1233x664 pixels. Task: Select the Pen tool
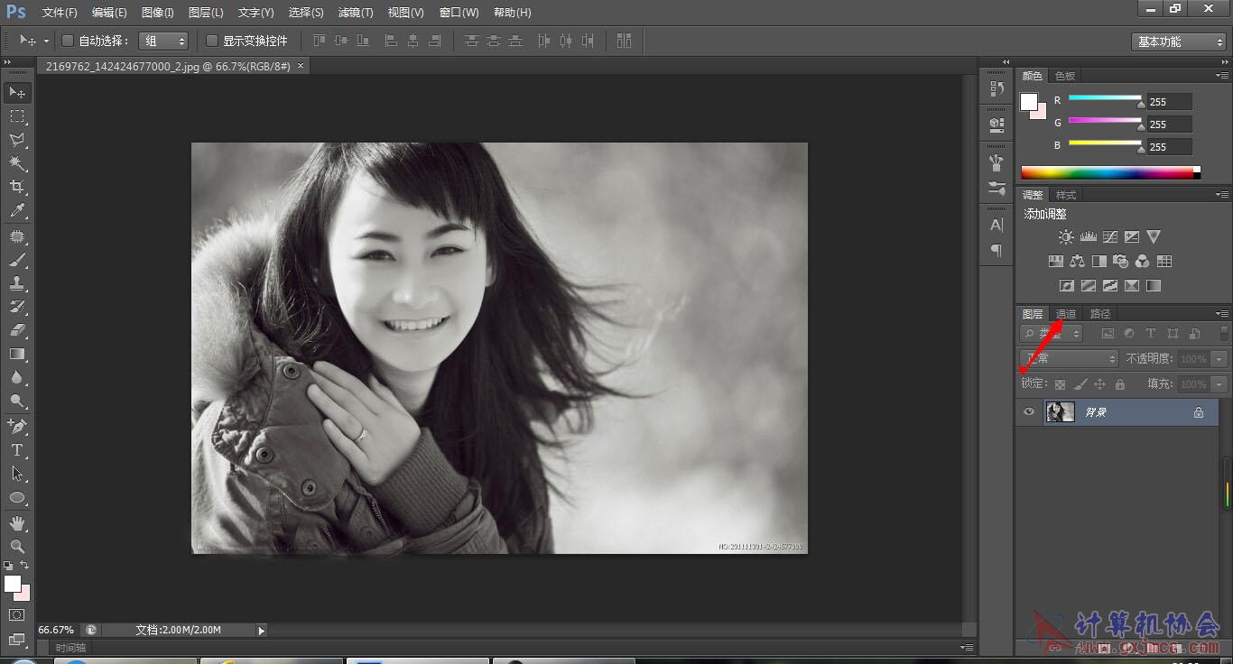click(x=17, y=426)
